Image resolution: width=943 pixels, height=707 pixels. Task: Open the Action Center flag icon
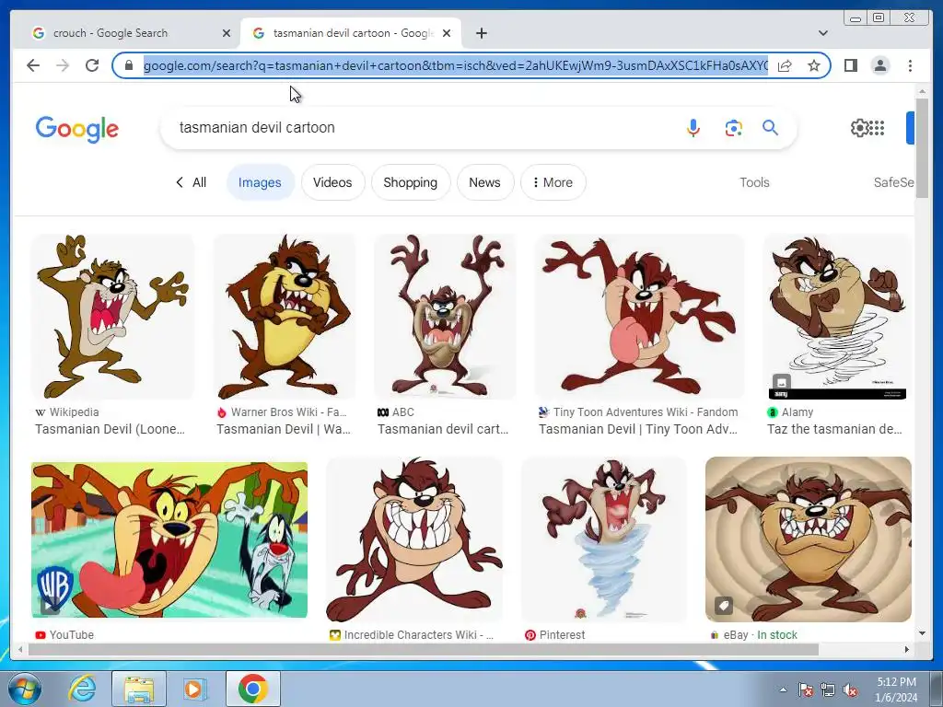[806, 690]
